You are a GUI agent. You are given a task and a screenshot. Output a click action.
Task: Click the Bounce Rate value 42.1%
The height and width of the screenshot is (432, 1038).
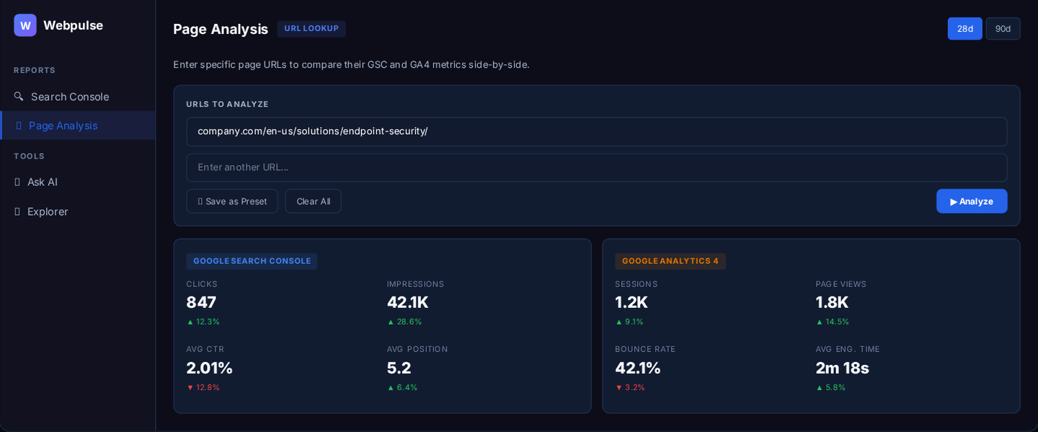tap(638, 368)
